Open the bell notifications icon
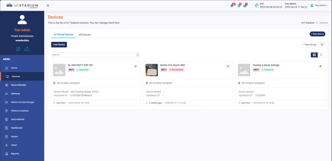 tap(232, 6)
